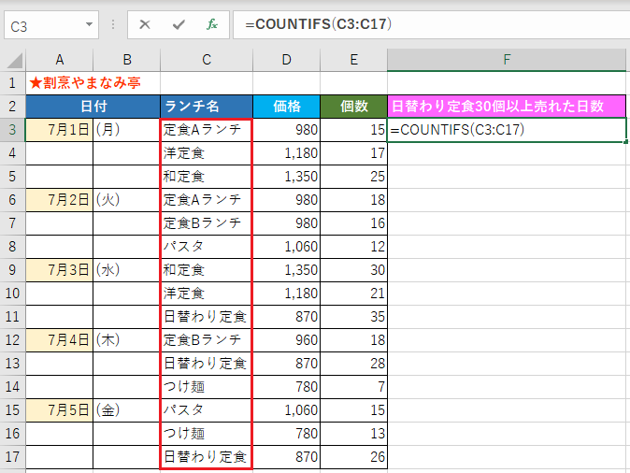The height and width of the screenshot is (473, 630).
Task: Select 日替わり定食 in row 11
Action: pyautogui.click(x=207, y=317)
